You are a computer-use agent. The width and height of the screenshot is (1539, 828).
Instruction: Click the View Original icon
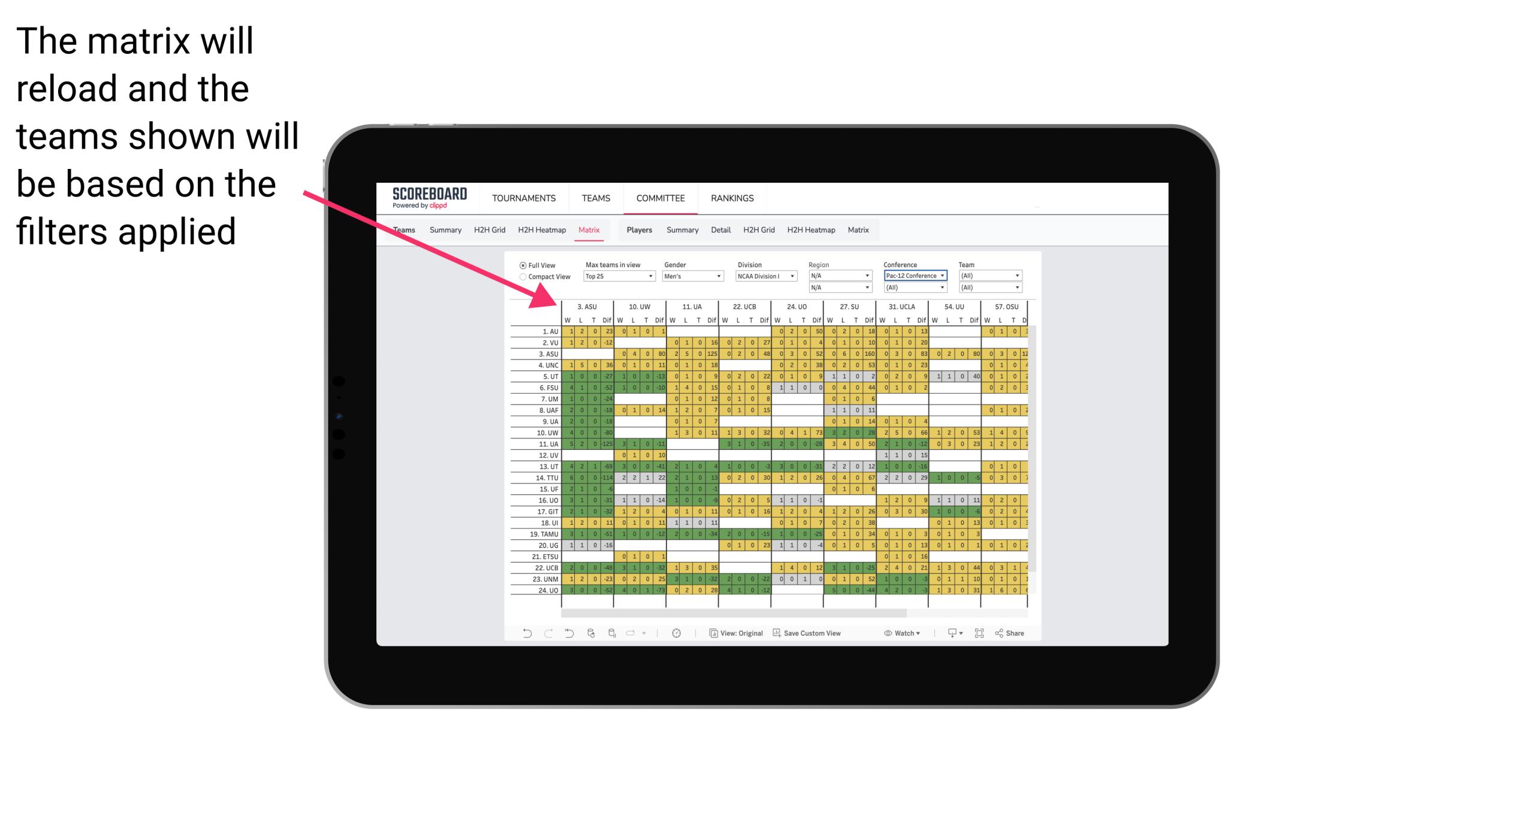click(x=715, y=635)
